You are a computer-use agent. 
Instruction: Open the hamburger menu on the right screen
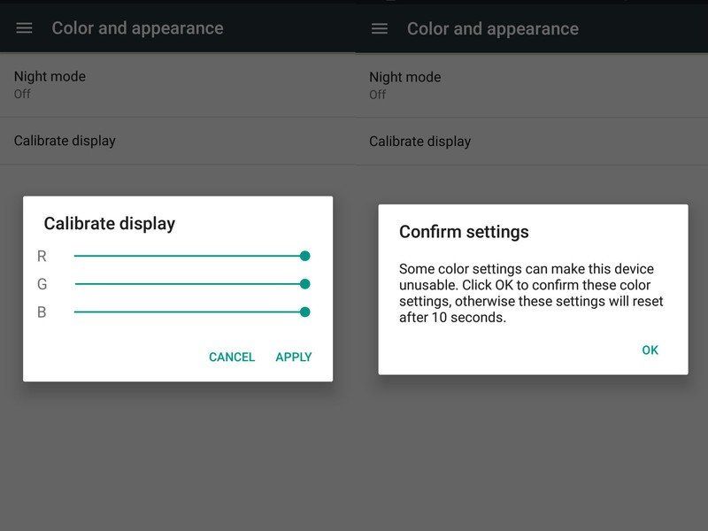(x=379, y=28)
